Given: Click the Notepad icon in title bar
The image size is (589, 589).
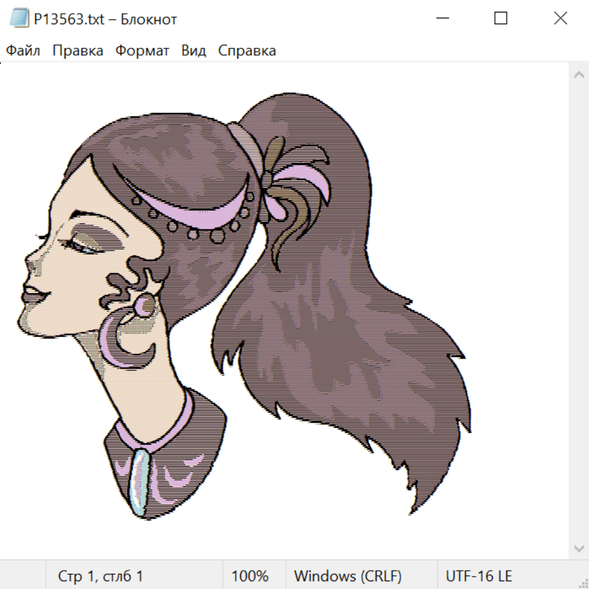Looking at the screenshot, I should coord(20,19).
